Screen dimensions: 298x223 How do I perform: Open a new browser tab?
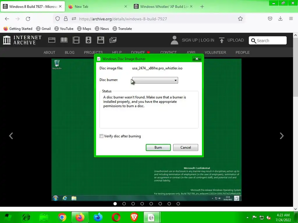(202, 7)
